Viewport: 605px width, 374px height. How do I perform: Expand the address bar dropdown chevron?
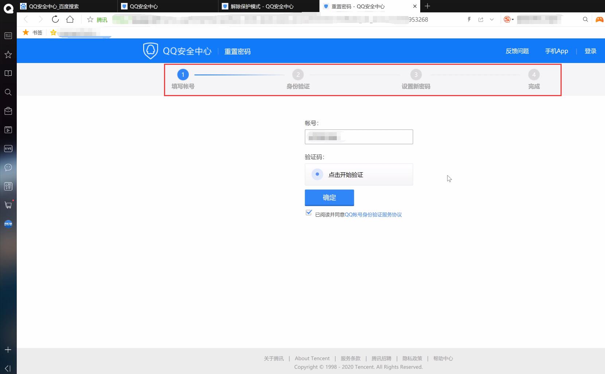point(492,19)
